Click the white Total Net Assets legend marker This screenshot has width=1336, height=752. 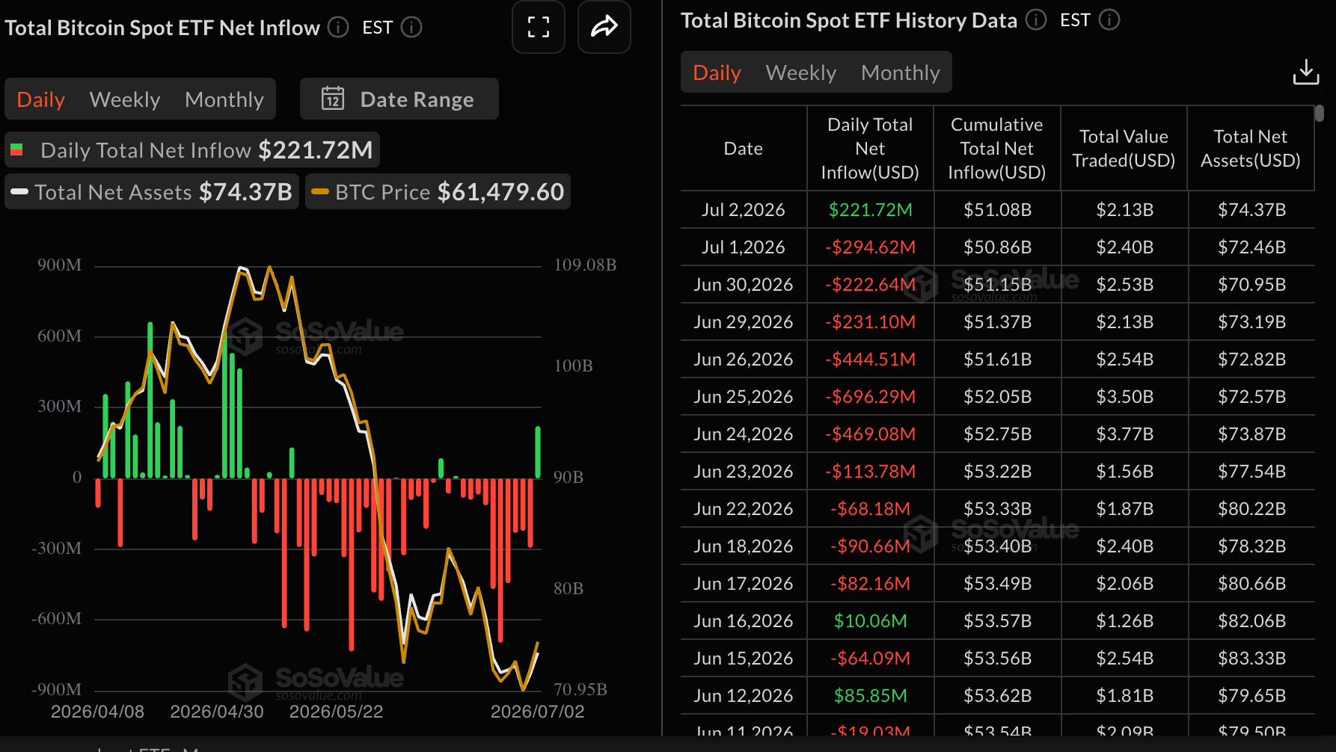(19, 192)
